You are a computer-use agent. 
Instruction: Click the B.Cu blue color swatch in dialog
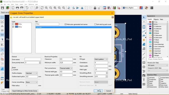(16, 27)
